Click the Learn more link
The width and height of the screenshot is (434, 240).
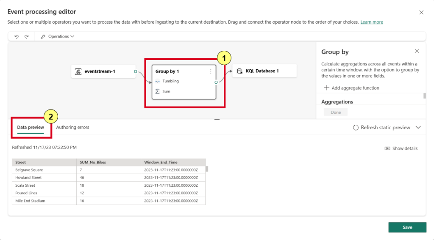371,22
